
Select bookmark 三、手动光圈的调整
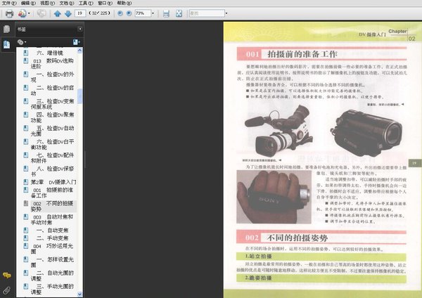(52, 289)
